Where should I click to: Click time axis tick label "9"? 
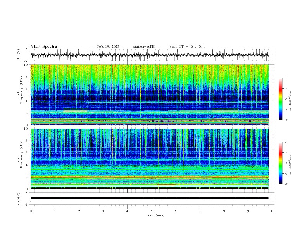pyautogui.click(x=248, y=211)
